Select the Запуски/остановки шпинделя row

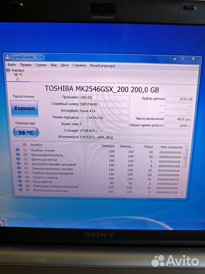[99, 165]
